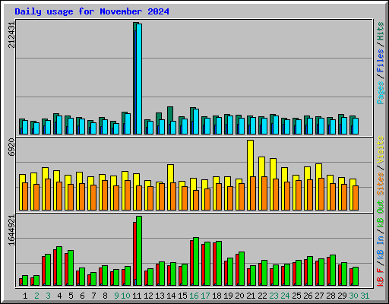Click the red kB F bar for day 11
This screenshot has height=304, width=389.
pos(134,254)
